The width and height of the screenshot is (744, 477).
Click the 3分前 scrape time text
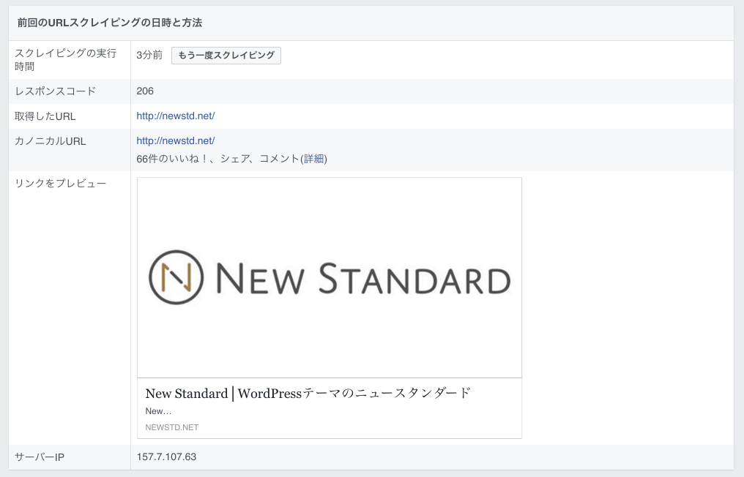pyautogui.click(x=149, y=56)
